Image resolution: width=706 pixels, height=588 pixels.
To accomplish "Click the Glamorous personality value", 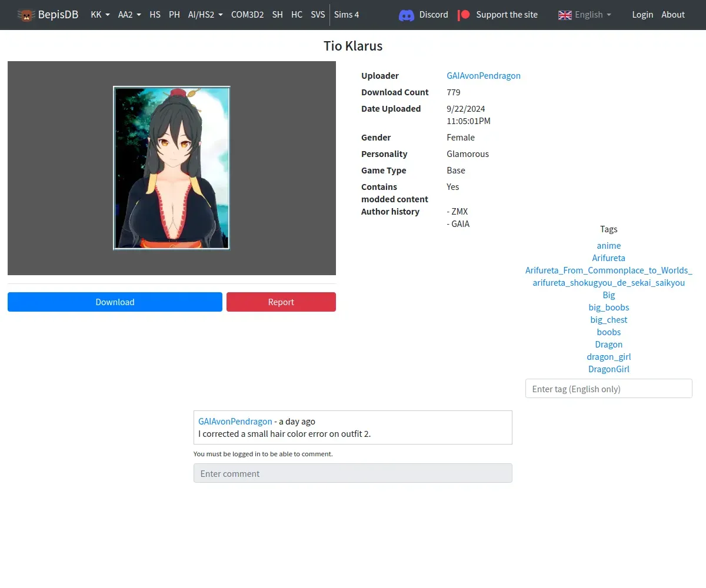I will click(468, 153).
